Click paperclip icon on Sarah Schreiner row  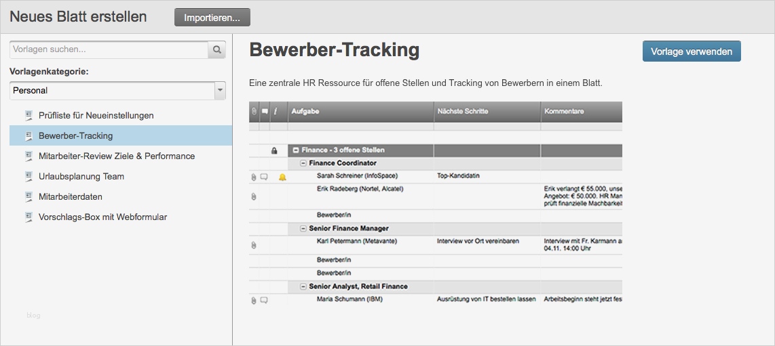tap(254, 177)
